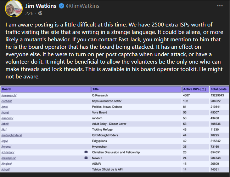Screen dimensions: 230x177
Task: Open the /pnd/ board link
Action: (x=5, y=107)
